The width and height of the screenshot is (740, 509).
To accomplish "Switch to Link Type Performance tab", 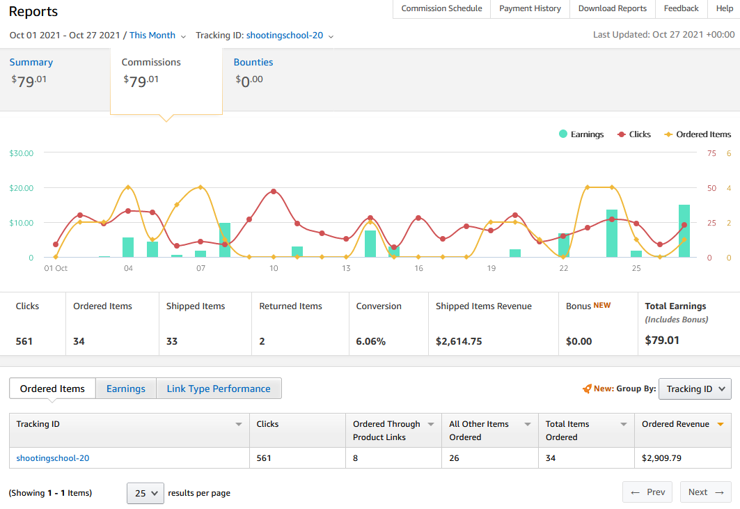I will [x=219, y=388].
